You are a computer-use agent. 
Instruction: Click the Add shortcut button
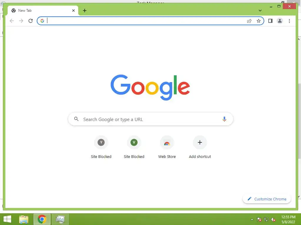(200, 147)
